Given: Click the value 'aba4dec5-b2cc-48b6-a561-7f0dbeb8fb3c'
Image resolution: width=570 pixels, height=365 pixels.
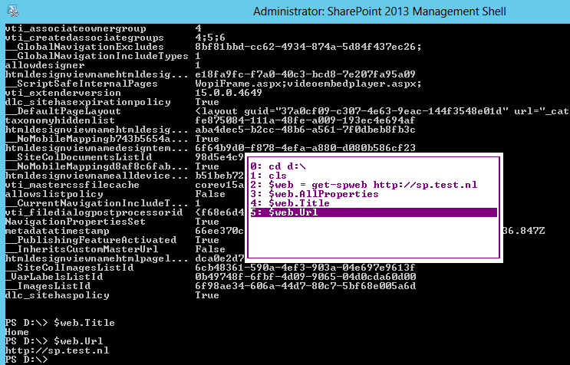Looking at the screenshot, I should (x=305, y=130).
